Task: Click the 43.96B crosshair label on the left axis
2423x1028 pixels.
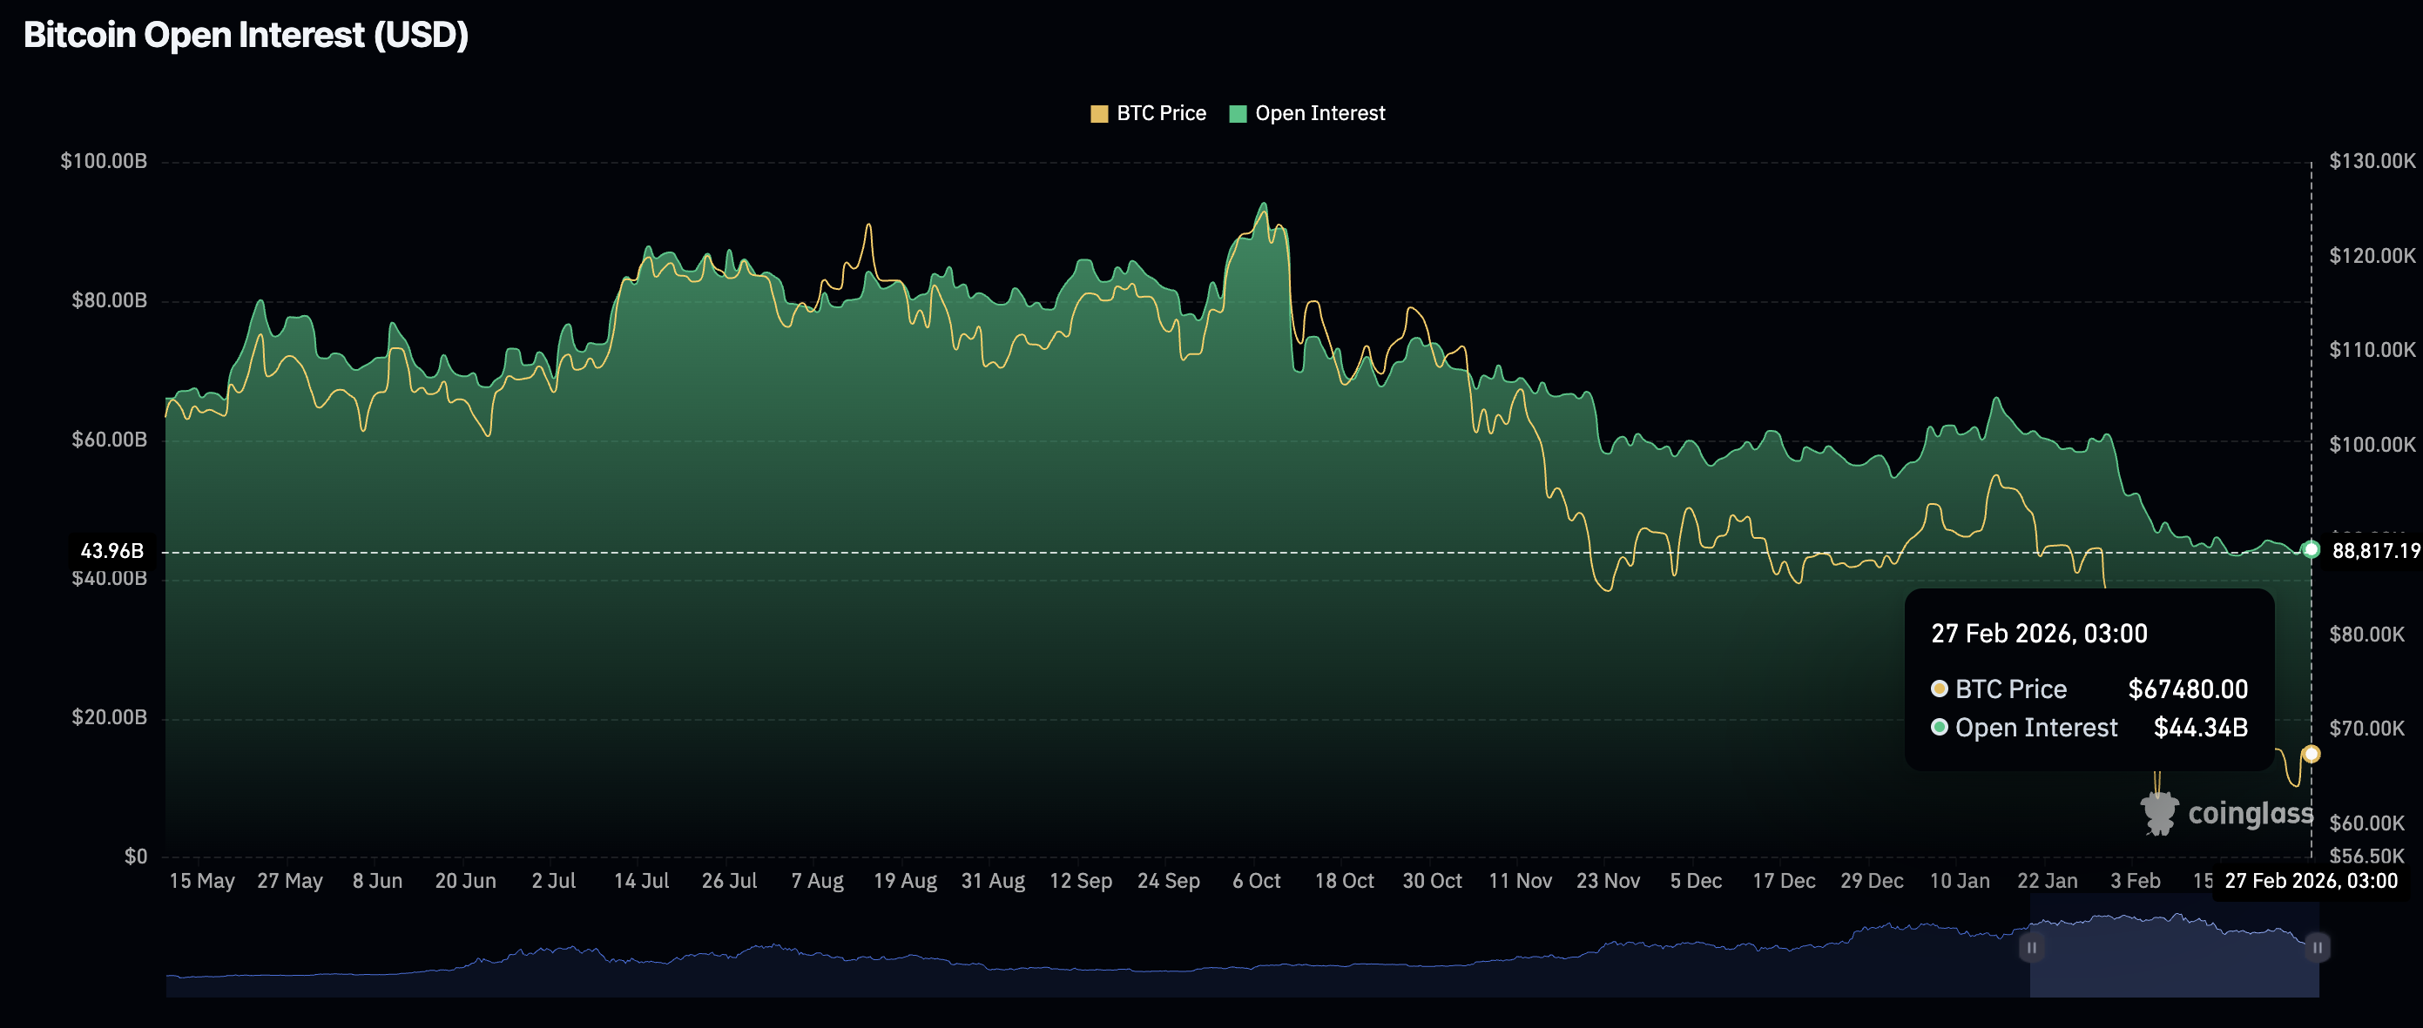Action: [112, 552]
